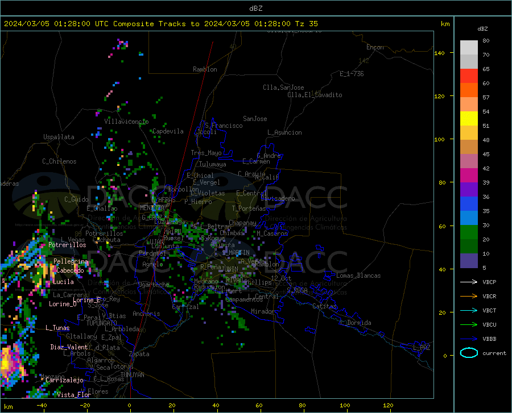This screenshot has width=512, height=413.
Task: Click the 'Divisadero' map label
Action: tap(278, 198)
